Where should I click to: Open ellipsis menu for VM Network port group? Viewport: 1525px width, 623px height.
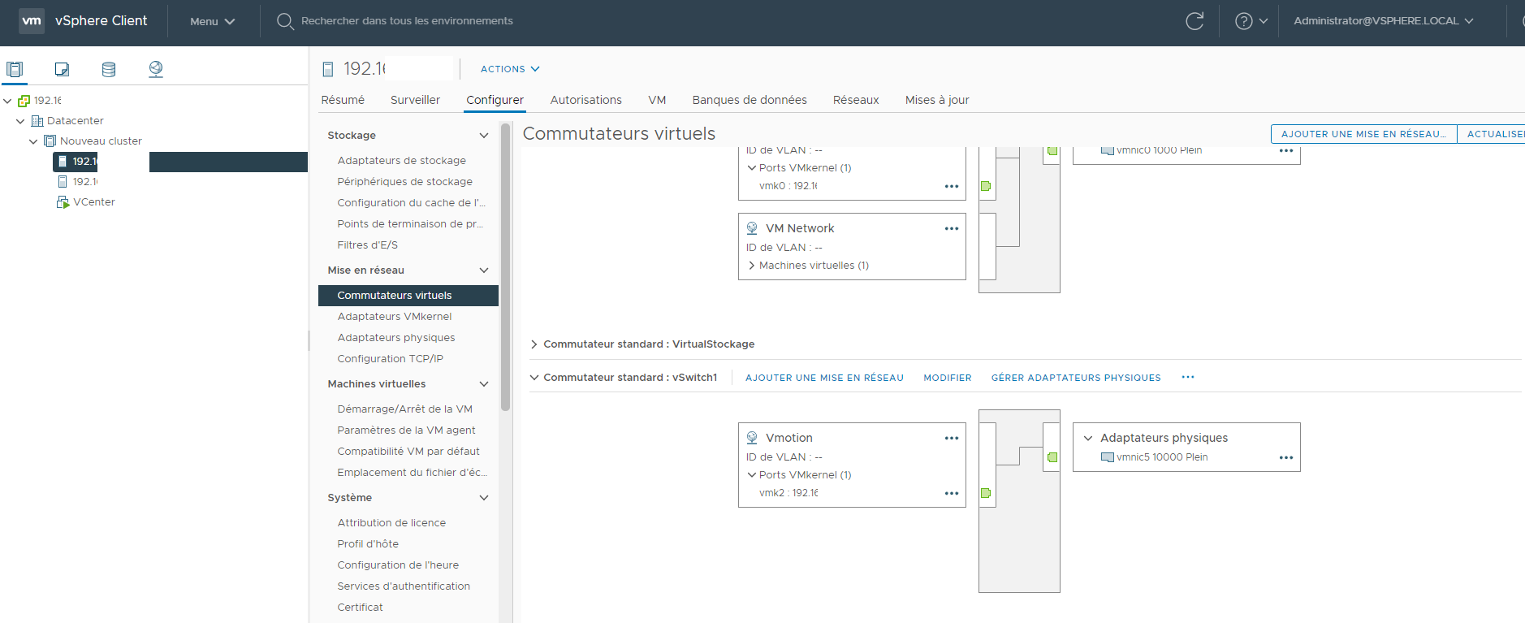[x=952, y=229]
